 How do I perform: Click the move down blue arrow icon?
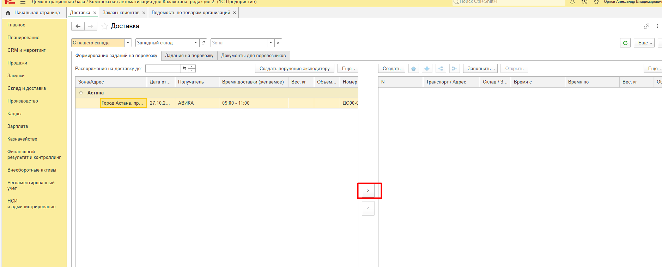427,69
